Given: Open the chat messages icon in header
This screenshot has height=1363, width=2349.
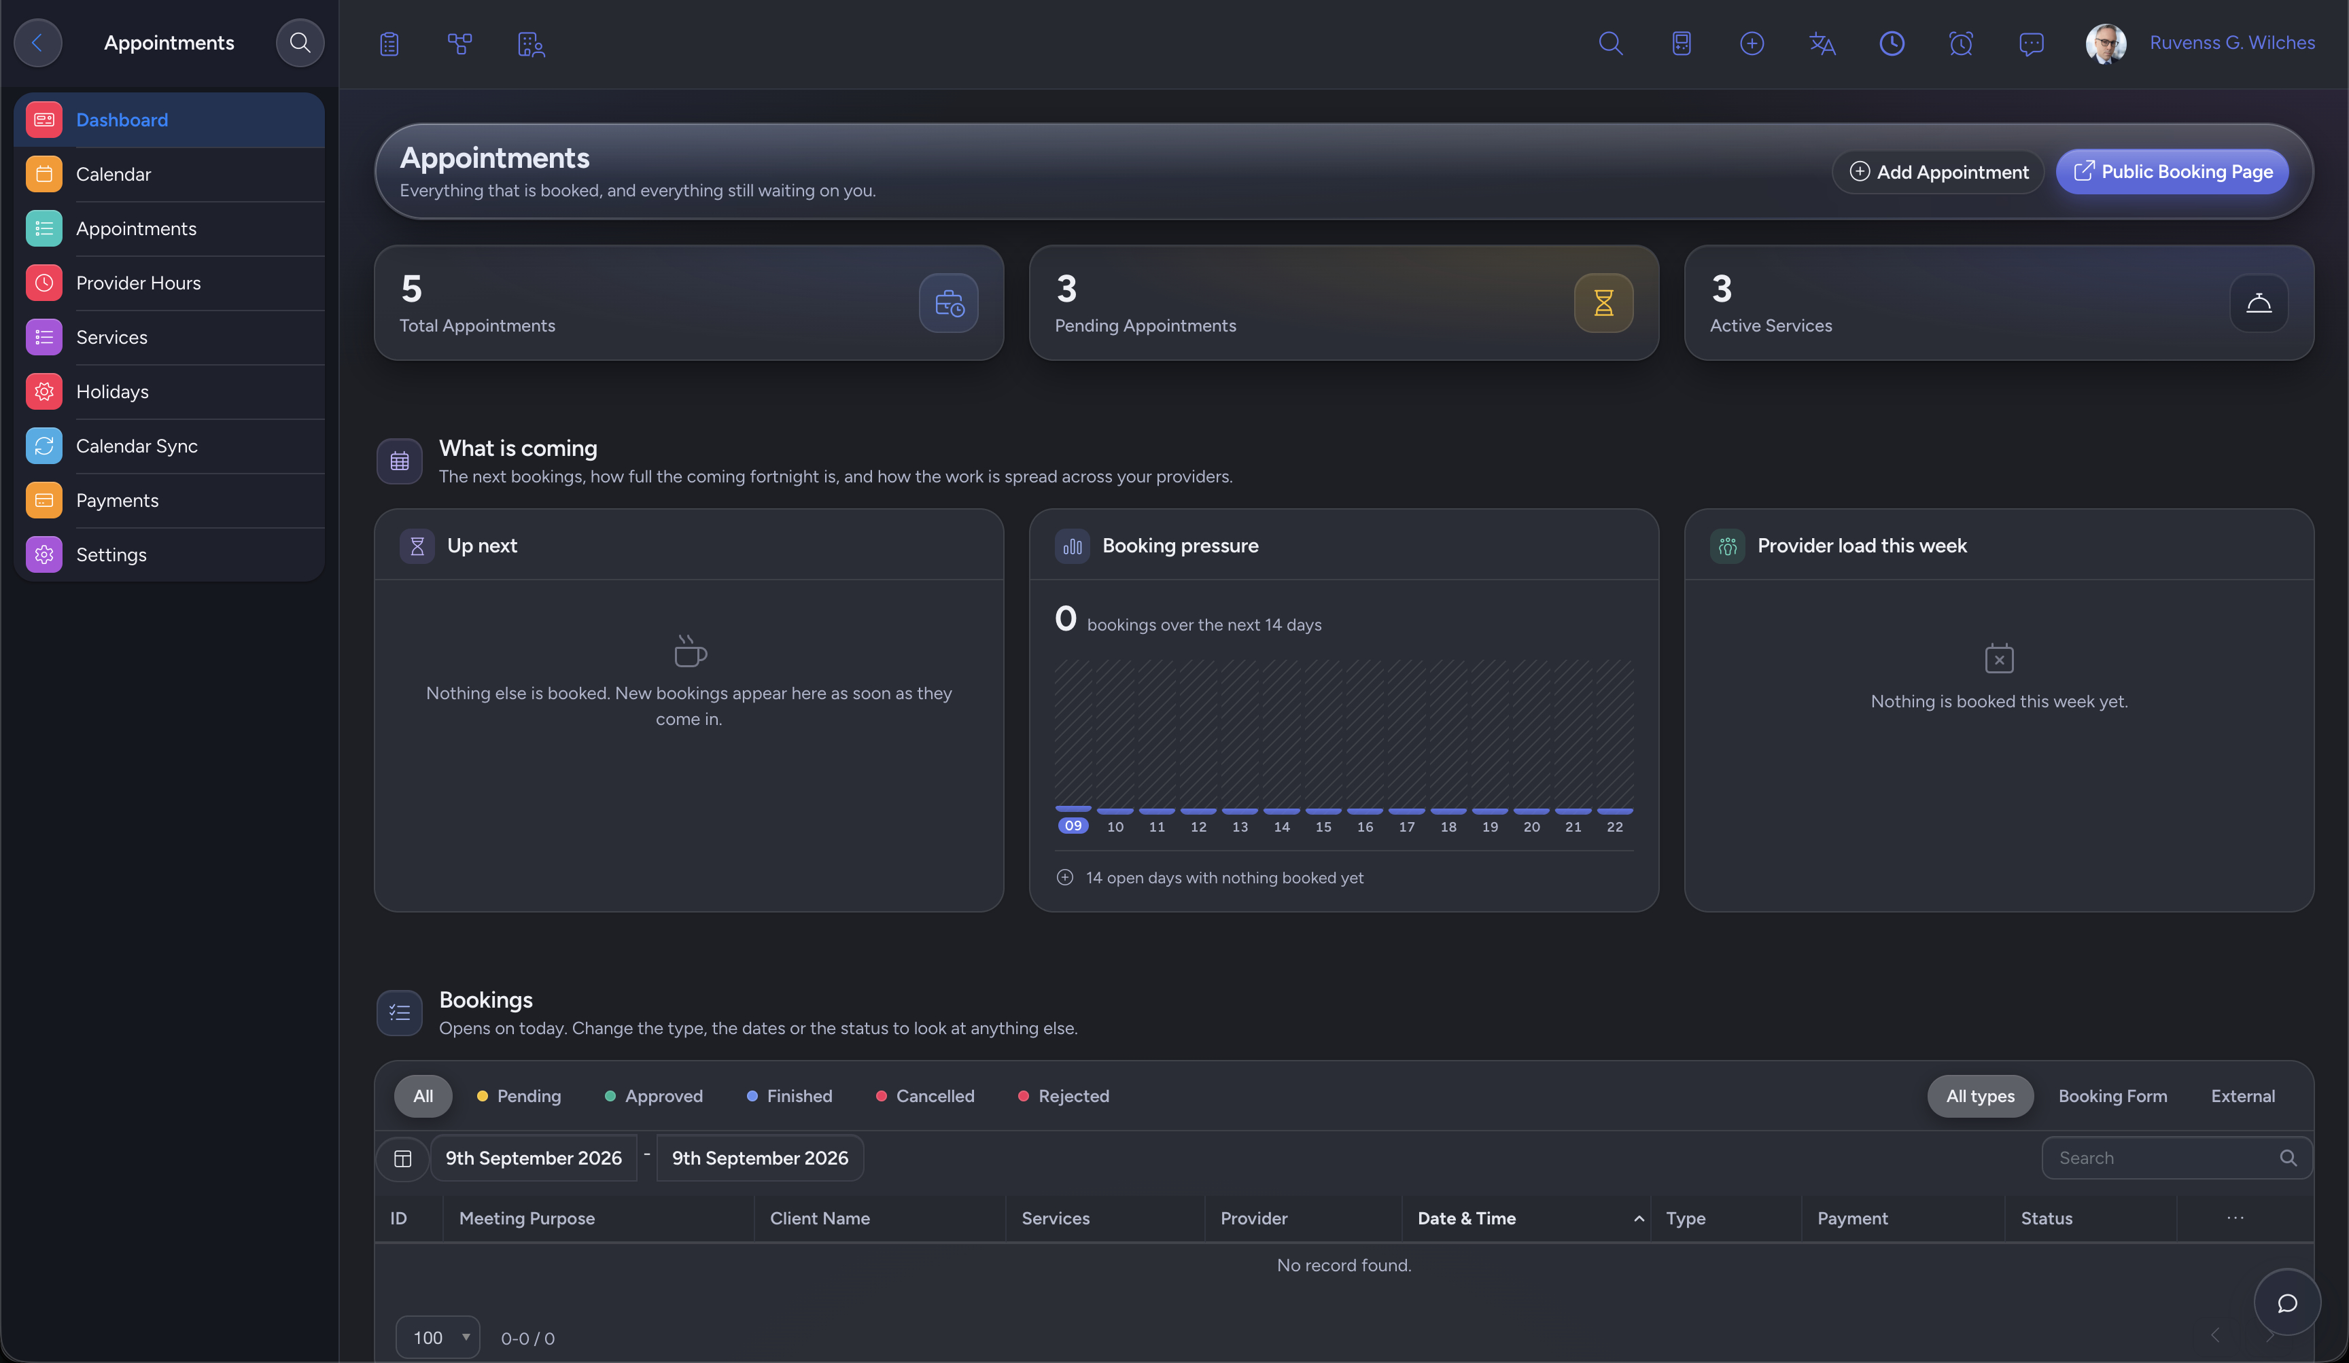Looking at the screenshot, I should pos(2031,43).
